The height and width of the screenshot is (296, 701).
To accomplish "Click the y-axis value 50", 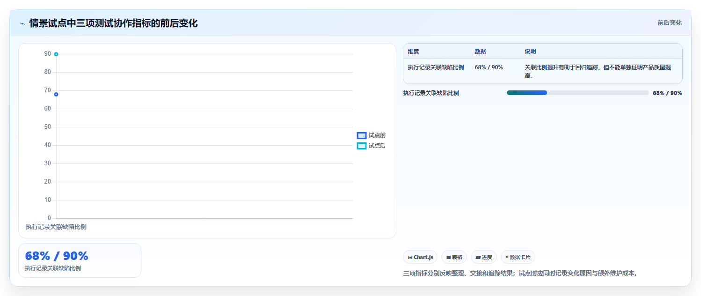I will tap(47, 127).
